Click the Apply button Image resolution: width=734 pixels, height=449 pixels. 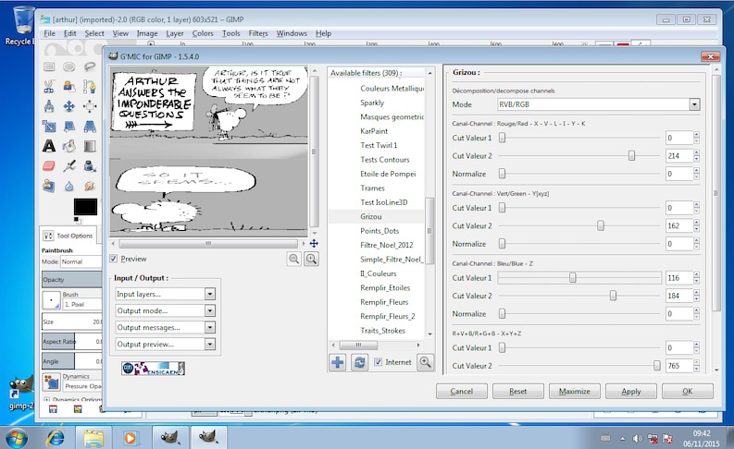pos(631,392)
